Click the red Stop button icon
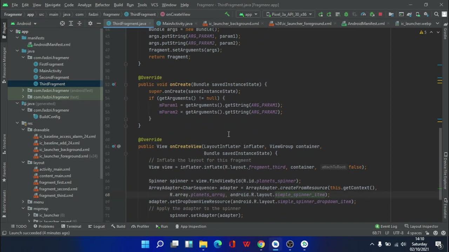This screenshot has width=449, height=252. [380, 14]
